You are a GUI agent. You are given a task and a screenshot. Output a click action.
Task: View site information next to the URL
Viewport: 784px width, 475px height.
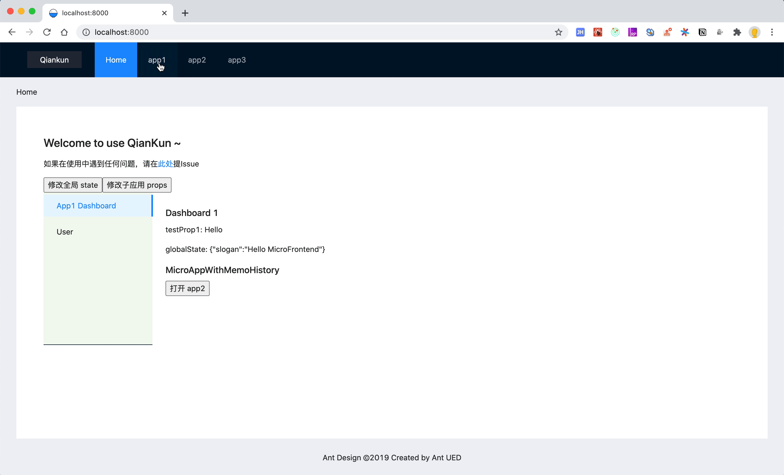(x=86, y=32)
